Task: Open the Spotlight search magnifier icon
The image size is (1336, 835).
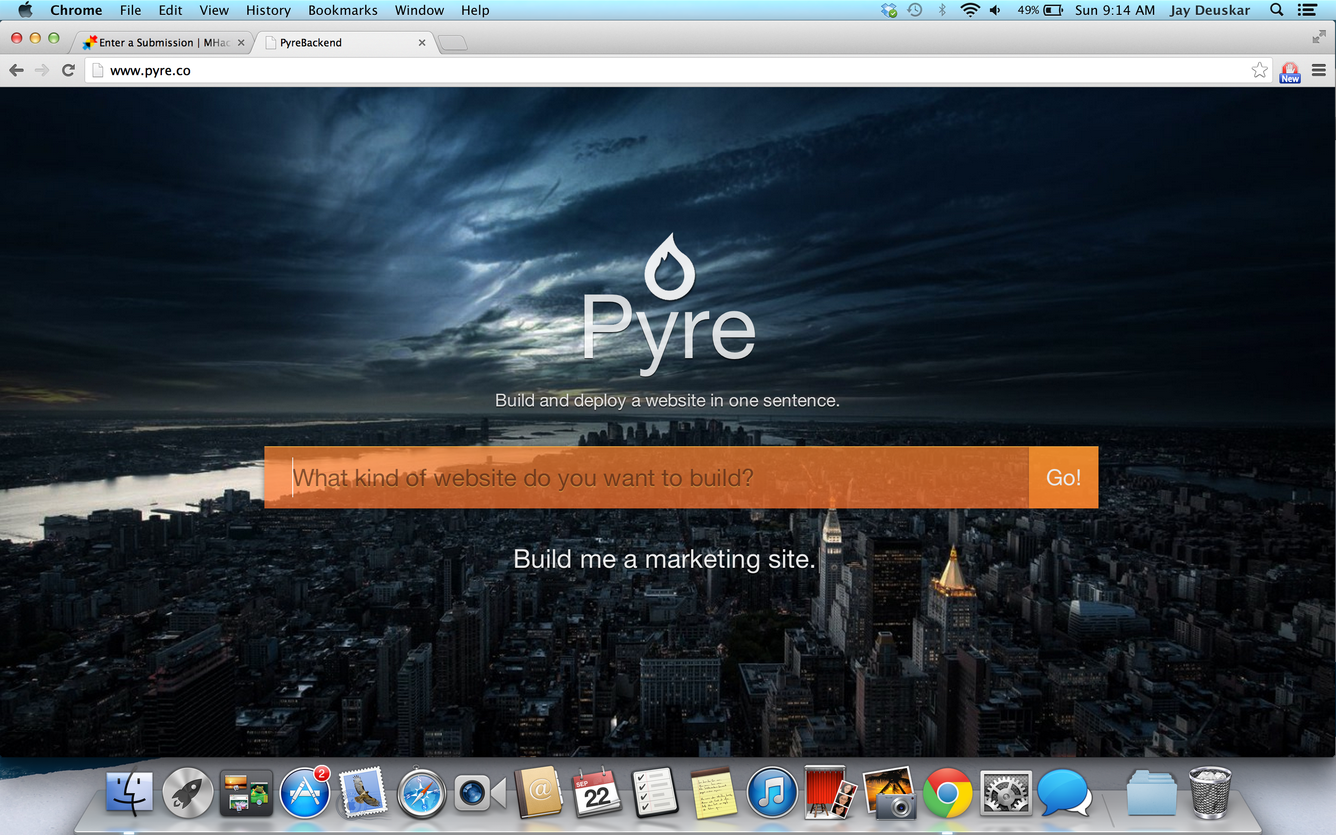Action: [1276, 11]
